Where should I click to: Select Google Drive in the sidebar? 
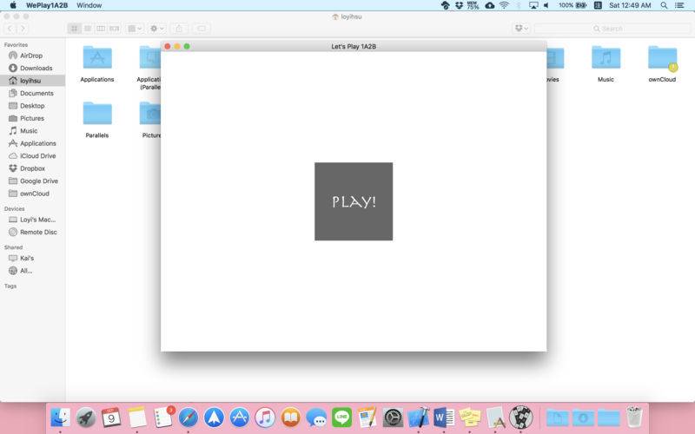(38, 181)
